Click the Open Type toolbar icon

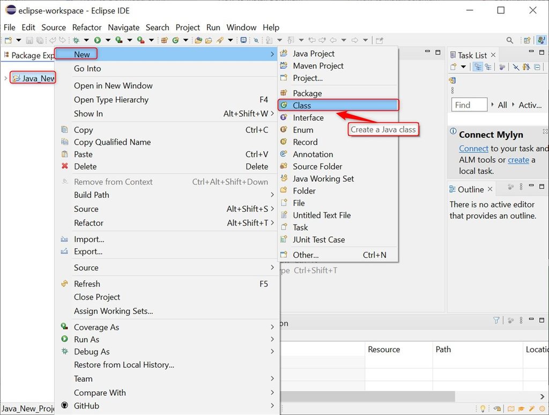coord(198,40)
